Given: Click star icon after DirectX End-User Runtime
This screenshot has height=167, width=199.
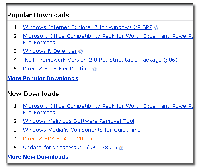Looking at the screenshot, I should point(94,69).
